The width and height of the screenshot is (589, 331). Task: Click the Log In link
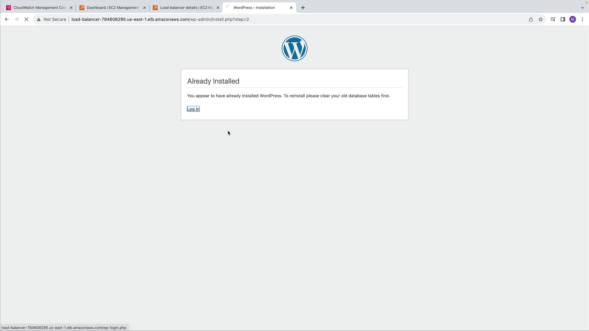coord(193,109)
